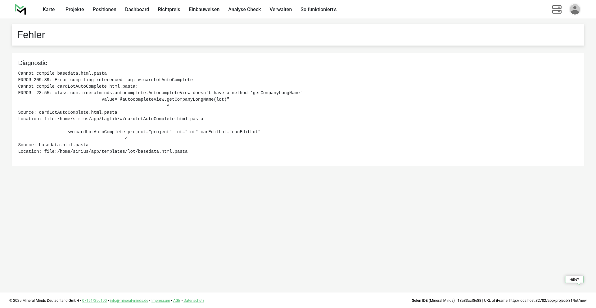Open the Dashboard page

pos(137,10)
